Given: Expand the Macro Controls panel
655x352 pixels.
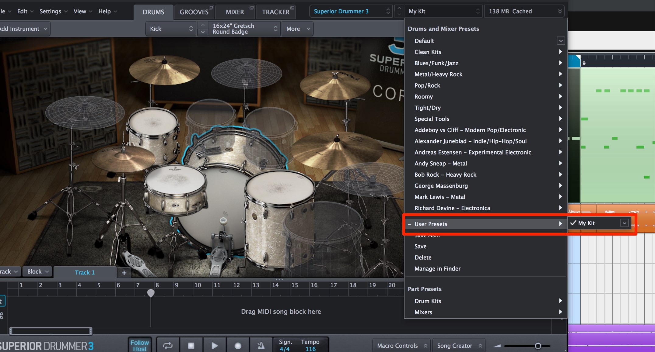Looking at the screenshot, I should point(402,346).
